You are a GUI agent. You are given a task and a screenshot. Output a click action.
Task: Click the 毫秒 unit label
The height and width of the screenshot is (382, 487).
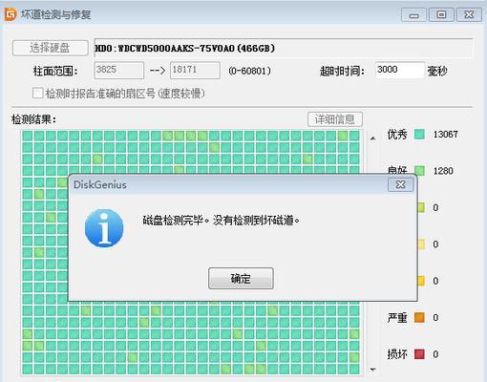click(x=437, y=71)
